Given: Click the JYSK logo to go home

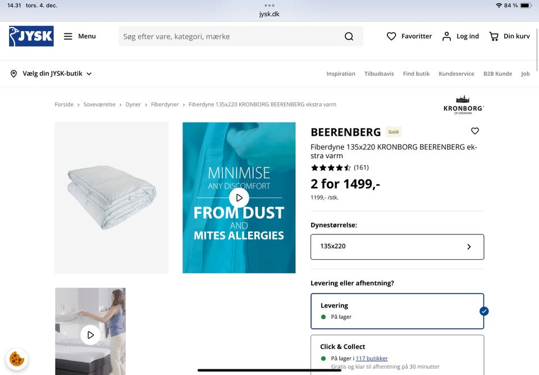Looking at the screenshot, I should [x=30, y=36].
